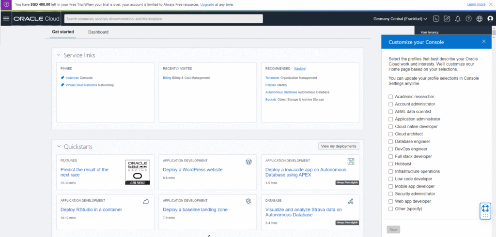Screen dimensions: 496x237
Task: Click the View my deployments button
Action: coord(339,146)
